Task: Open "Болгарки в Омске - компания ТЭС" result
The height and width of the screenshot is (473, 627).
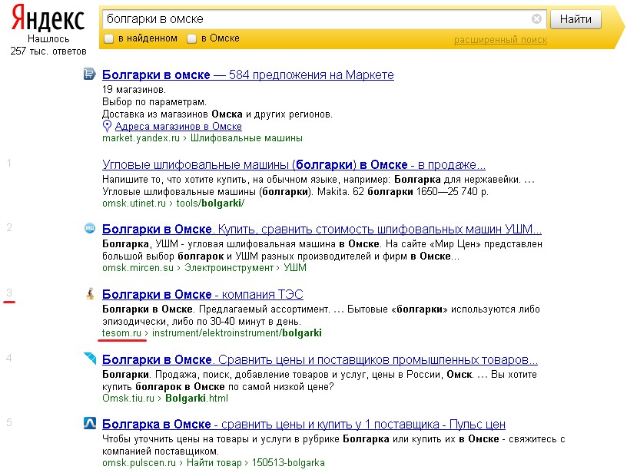Action: pos(202,295)
